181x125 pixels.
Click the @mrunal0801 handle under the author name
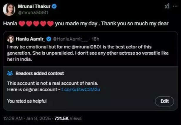[33, 13]
